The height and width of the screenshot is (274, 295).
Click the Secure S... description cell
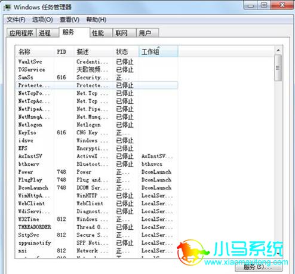(x=93, y=235)
